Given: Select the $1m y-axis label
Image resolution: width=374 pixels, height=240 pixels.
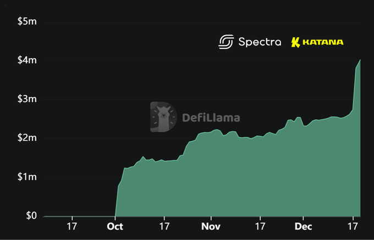Looking at the screenshot, I should (x=27, y=177).
